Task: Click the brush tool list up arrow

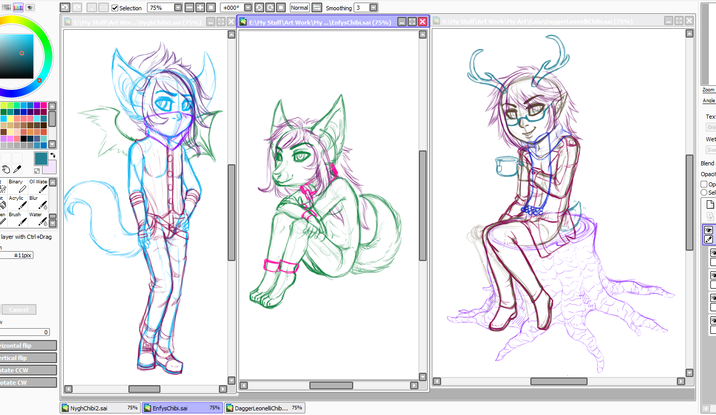Action: 52,182
